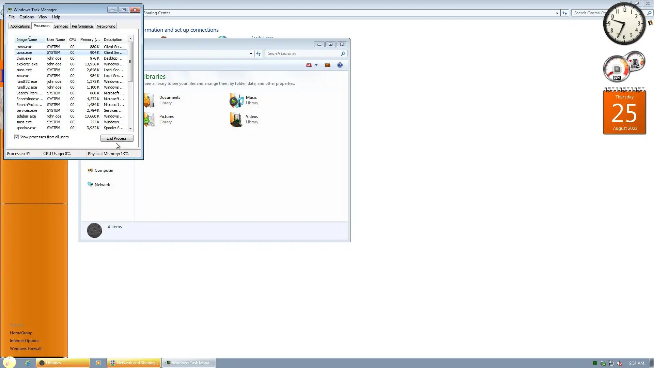Image resolution: width=654 pixels, height=368 pixels.
Task: Click the volume muted tray icon
Action: [620, 363]
